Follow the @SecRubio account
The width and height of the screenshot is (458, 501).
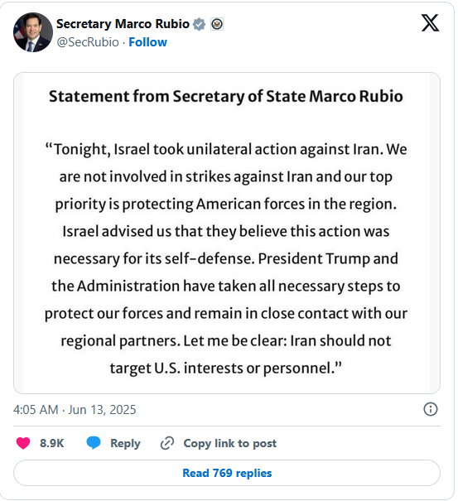point(147,42)
